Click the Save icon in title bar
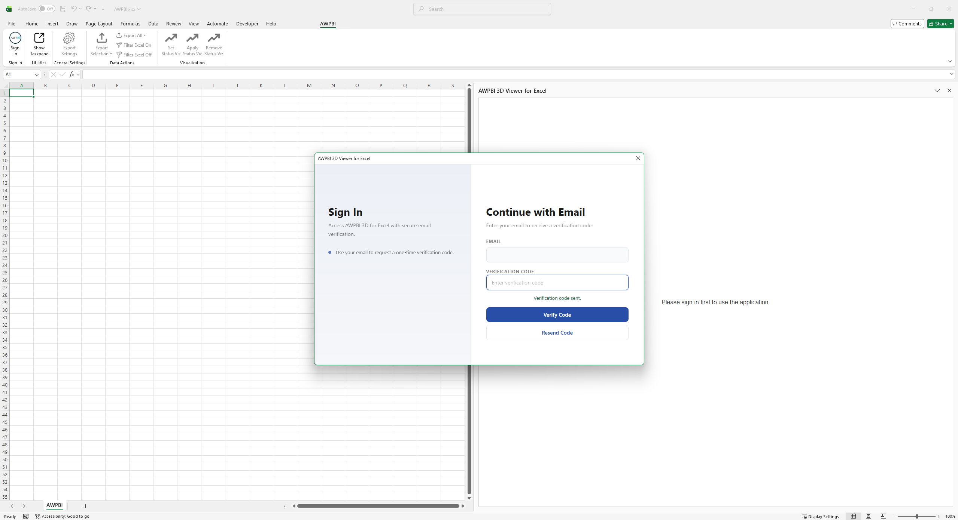This screenshot has width=958, height=520. point(63,9)
